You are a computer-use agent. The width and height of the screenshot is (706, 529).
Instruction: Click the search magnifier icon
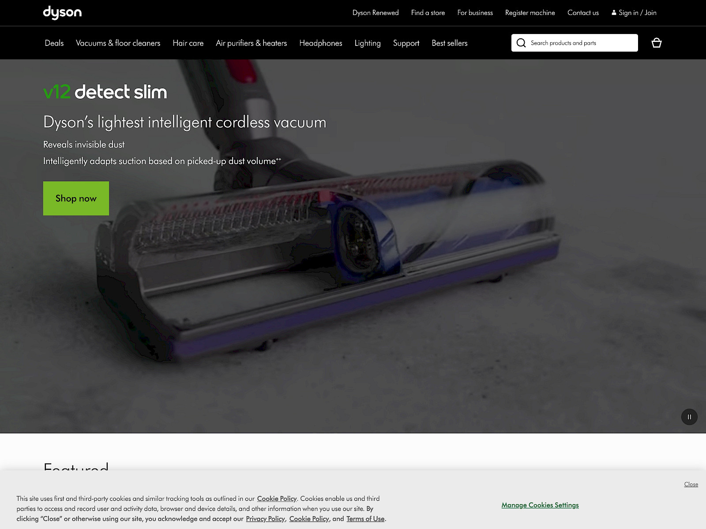(522, 43)
